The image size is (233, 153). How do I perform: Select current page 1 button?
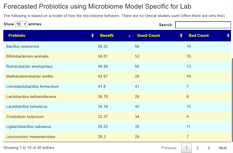pyautogui.click(x=186, y=148)
